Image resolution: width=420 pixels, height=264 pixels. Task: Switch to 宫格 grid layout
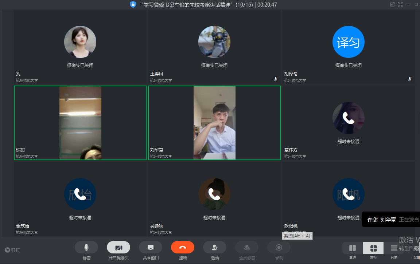(x=373, y=248)
